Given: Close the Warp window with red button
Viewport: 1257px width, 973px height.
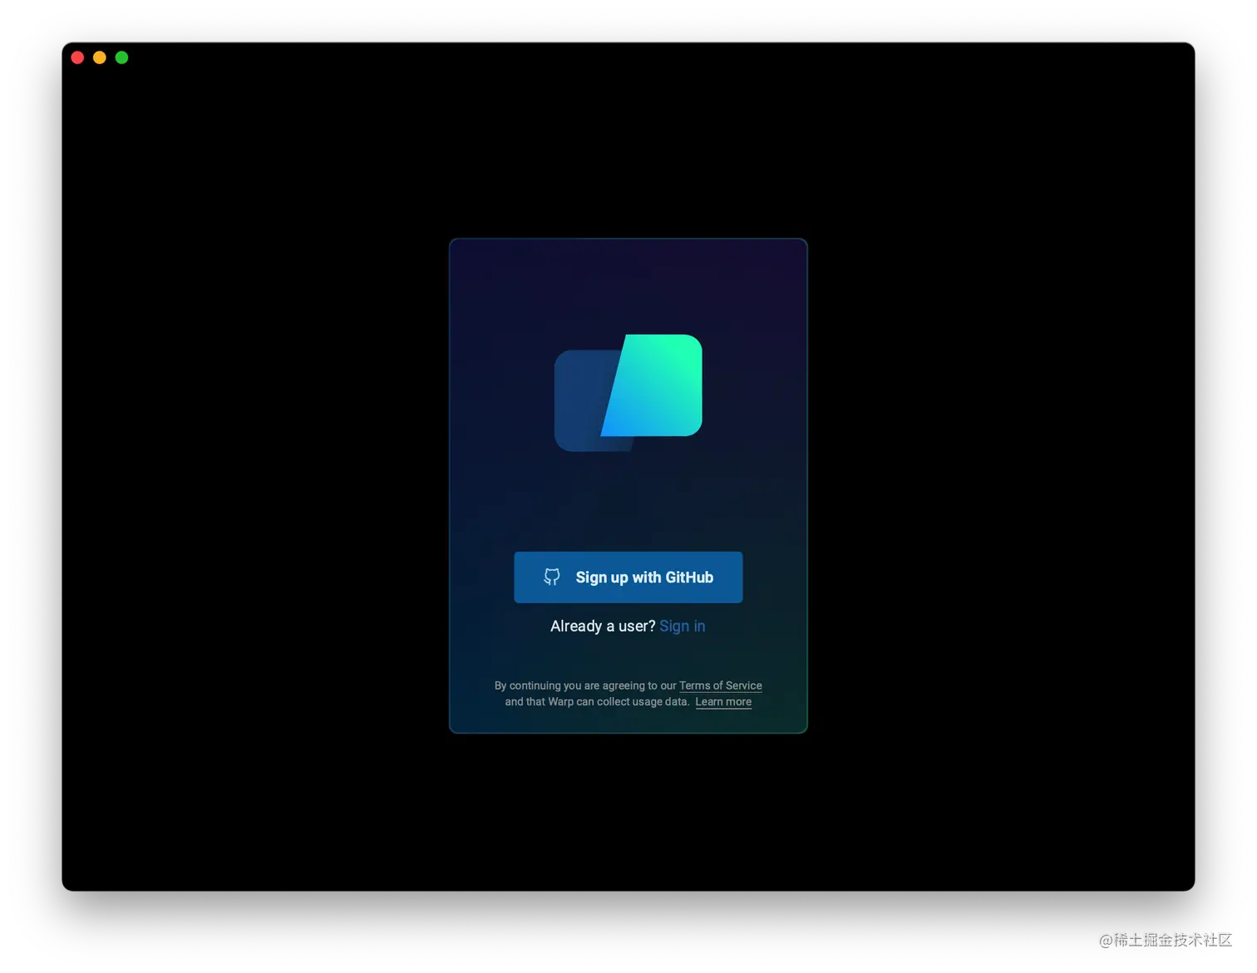Looking at the screenshot, I should click(77, 57).
